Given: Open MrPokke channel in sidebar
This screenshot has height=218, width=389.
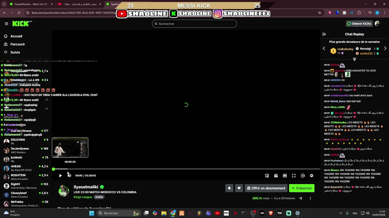Looking at the screenshot, I should pyautogui.click(x=26, y=204).
